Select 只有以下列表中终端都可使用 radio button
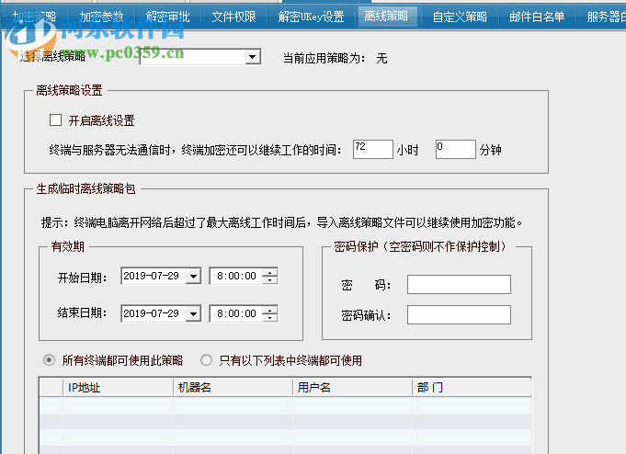 [207, 360]
